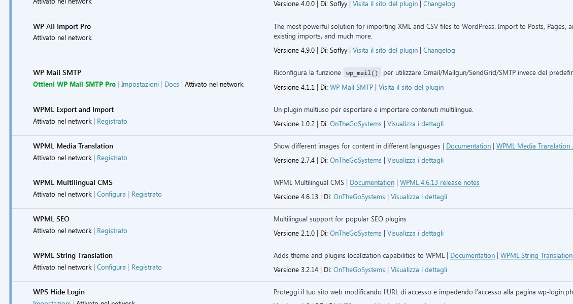The image size is (573, 304).
Task: Open Impostazioni for WP Mail SMTP
Action: tap(140, 84)
